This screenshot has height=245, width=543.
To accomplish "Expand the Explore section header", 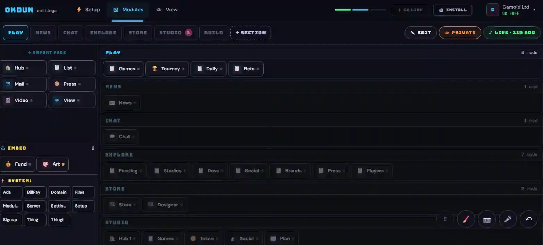I will [x=321, y=154].
